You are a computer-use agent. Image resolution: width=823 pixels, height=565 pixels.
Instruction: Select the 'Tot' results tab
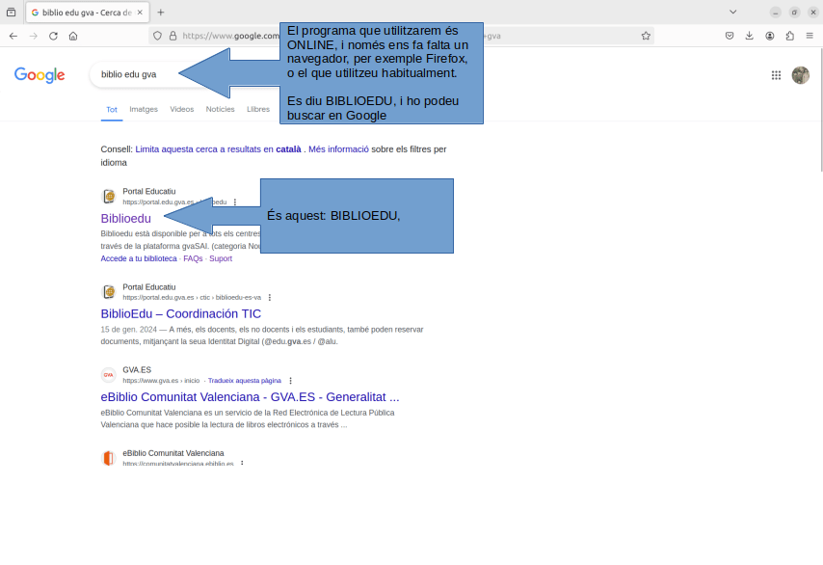pos(112,109)
